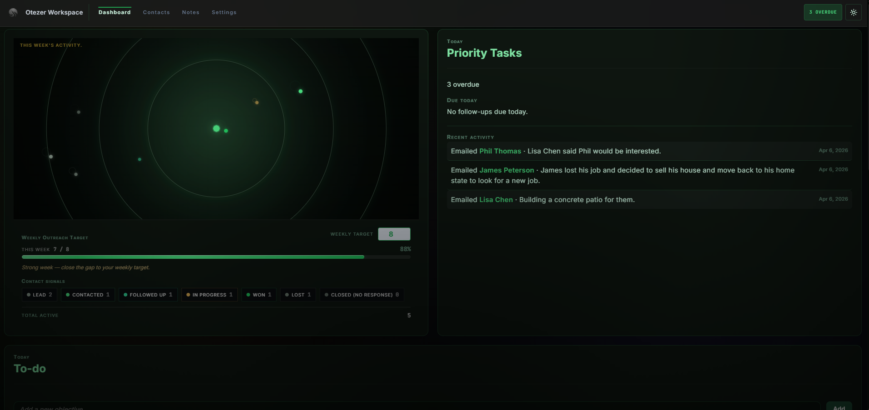Click the Weekly Target number field

pyautogui.click(x=394, y=234)
